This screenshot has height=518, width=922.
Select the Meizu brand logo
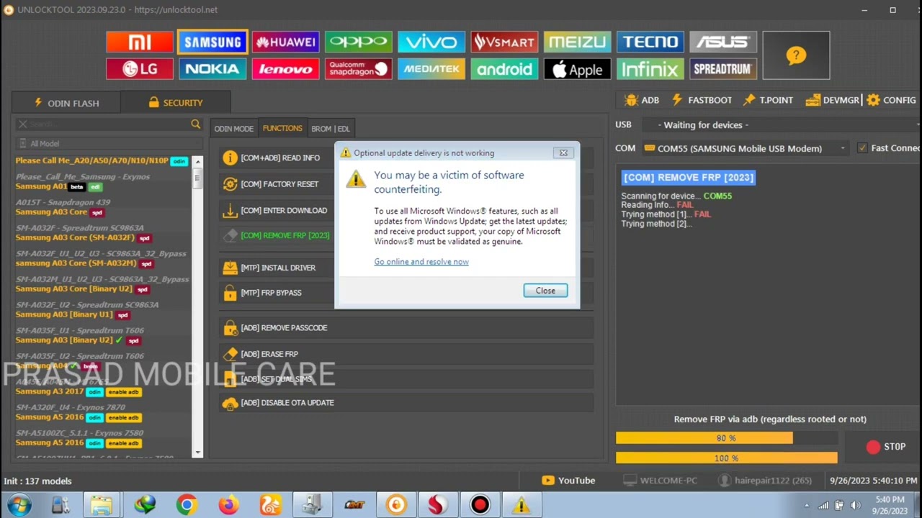577,42
